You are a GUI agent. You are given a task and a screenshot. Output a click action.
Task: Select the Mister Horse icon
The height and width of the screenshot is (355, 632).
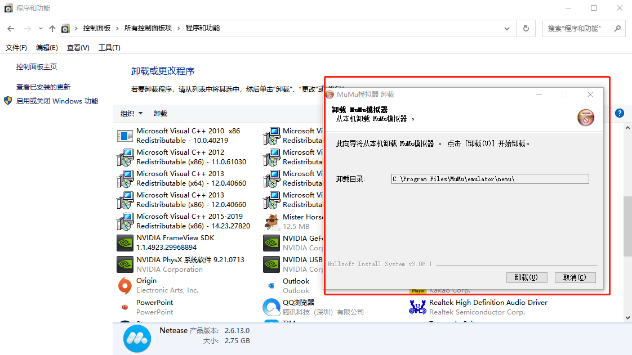pos(272,221)
